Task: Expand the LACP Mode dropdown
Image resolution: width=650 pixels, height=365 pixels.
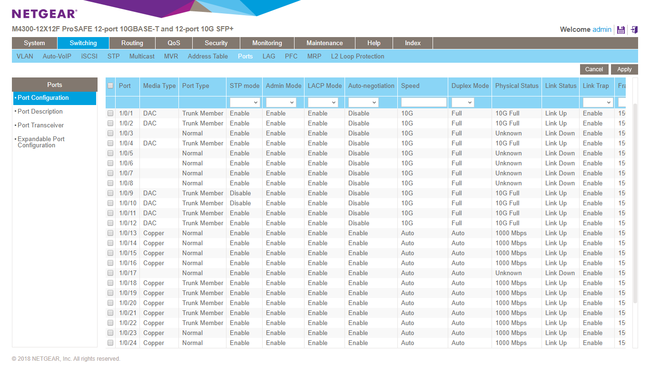Action: (x=323, y=102)
